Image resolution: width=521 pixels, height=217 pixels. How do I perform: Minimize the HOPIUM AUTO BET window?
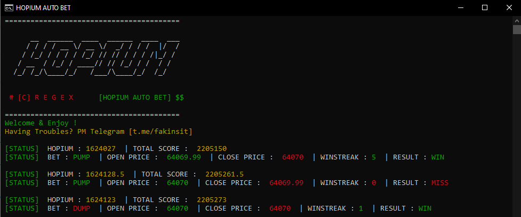pos(460,7)
